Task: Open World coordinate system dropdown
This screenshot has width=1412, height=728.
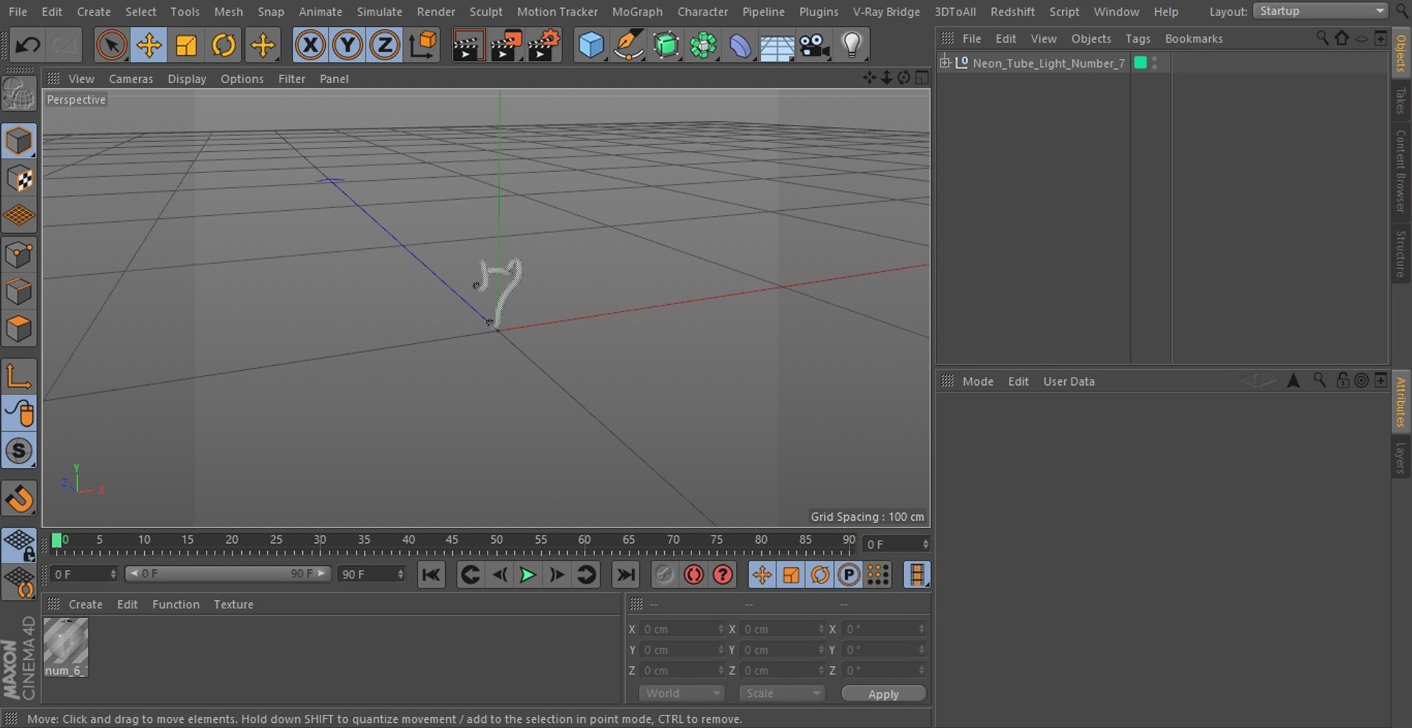Action: pyautogui.click(x=682, y=693)
